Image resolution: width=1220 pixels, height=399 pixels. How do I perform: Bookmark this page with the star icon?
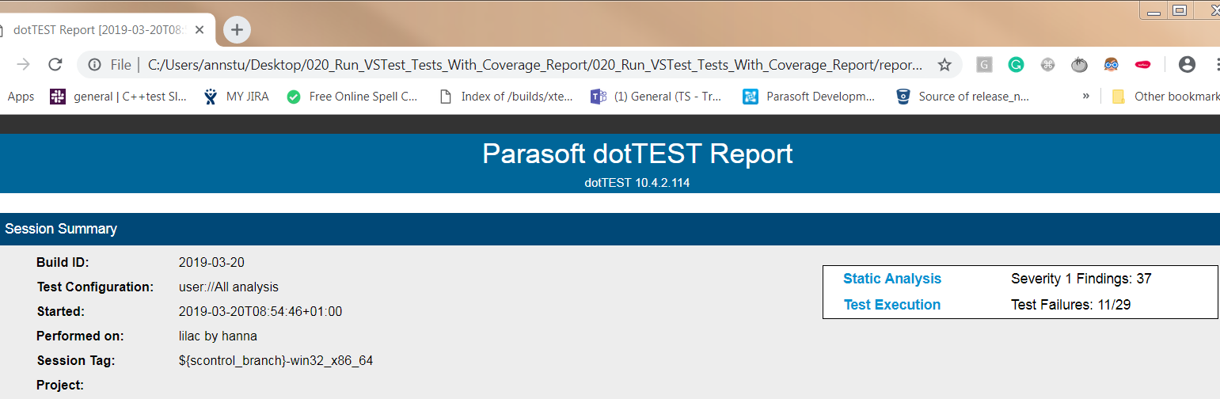pyautogui.click(x=944, y=65)
